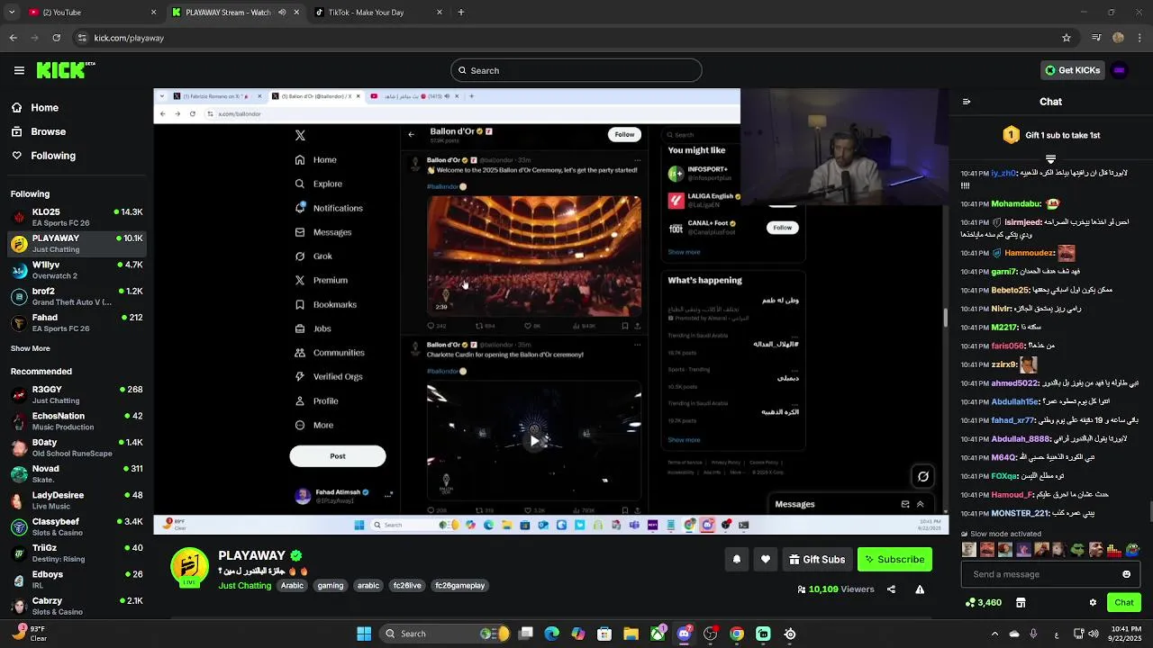This screenshot has width=1153, height=648.
Task: Click the heart follow icon under the stream
Action: click(766, 559)
